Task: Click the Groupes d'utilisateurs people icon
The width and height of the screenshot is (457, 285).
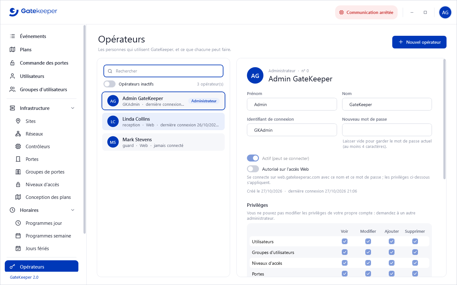Action: 12,89
